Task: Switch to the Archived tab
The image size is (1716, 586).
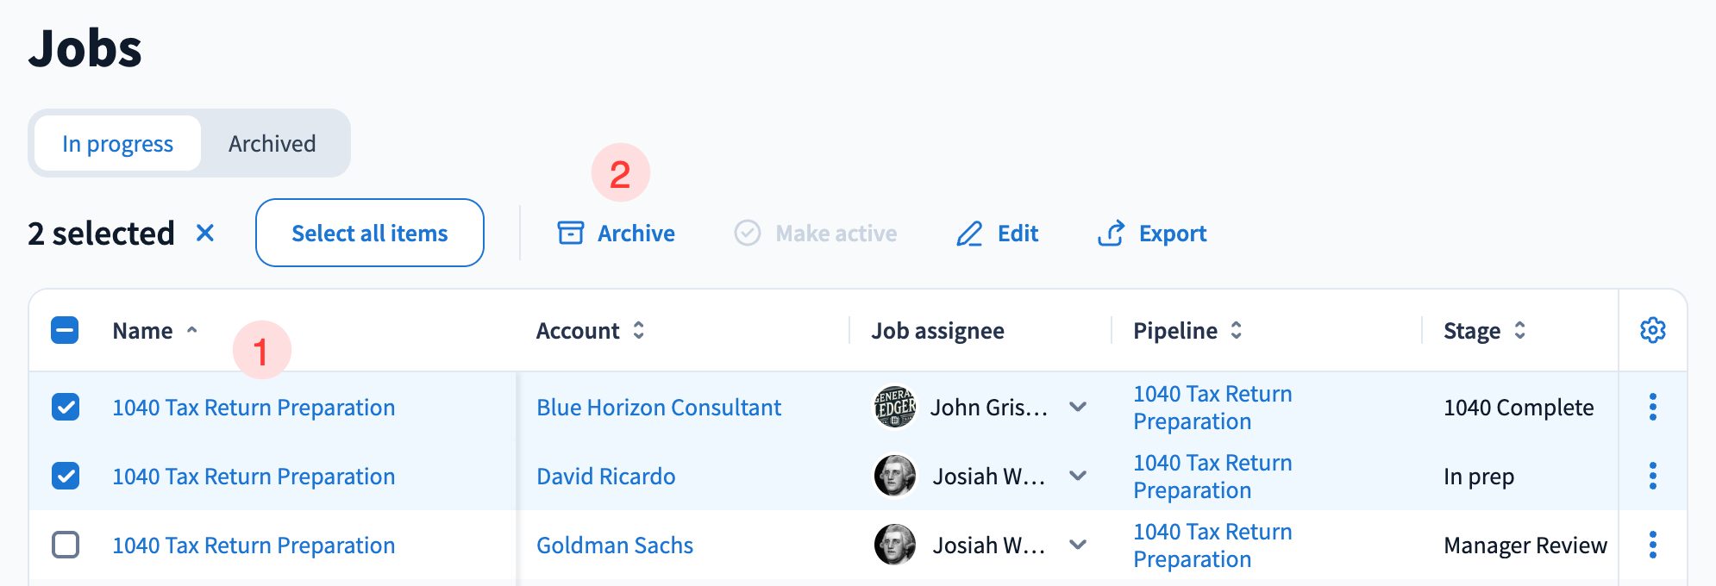Action: [x=272, y=143]
